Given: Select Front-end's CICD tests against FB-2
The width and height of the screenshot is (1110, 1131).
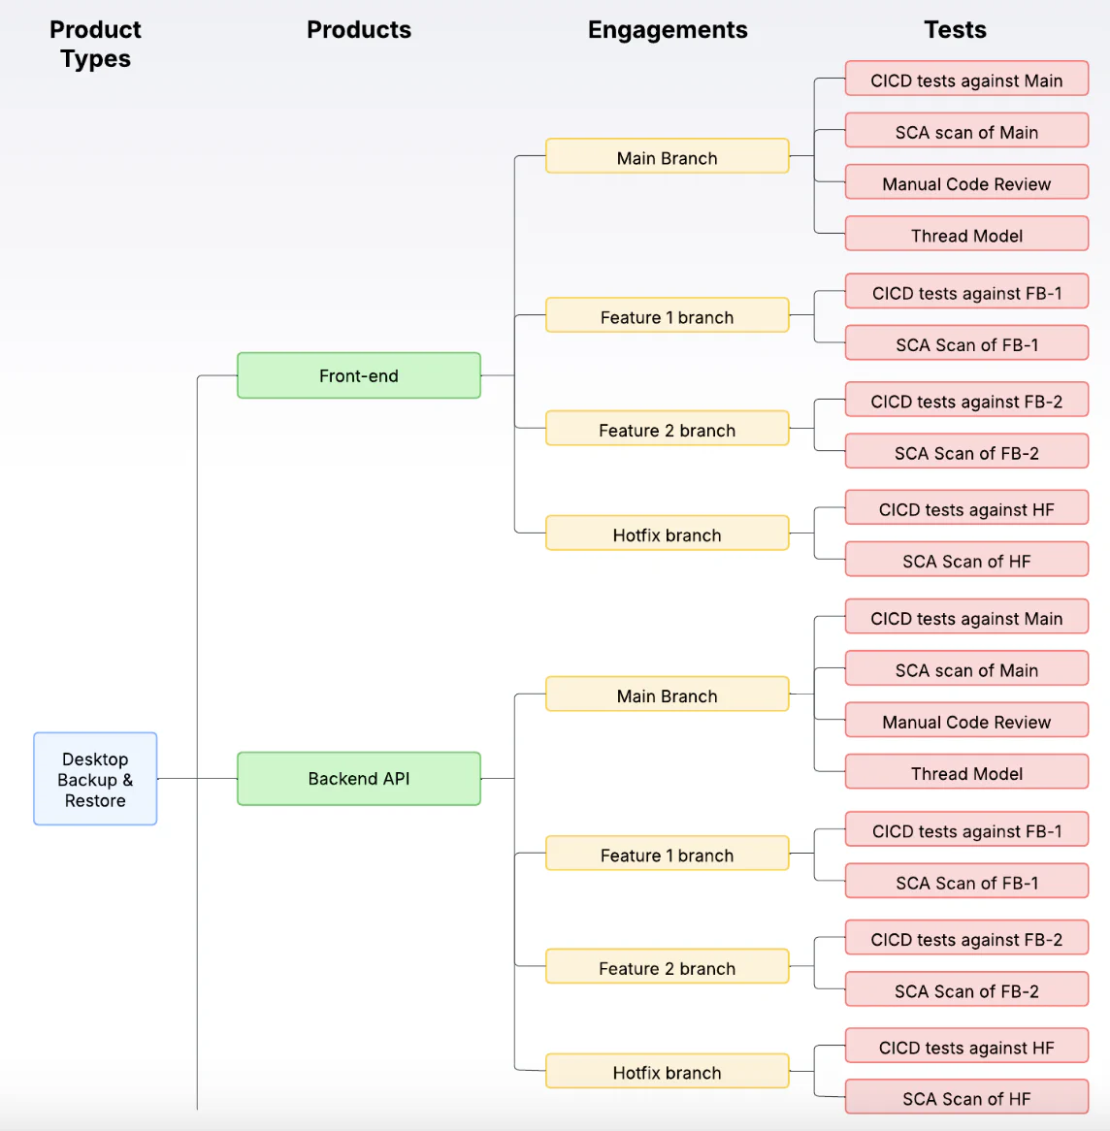Looking at the screenshot, I should (x=966, y=400).
